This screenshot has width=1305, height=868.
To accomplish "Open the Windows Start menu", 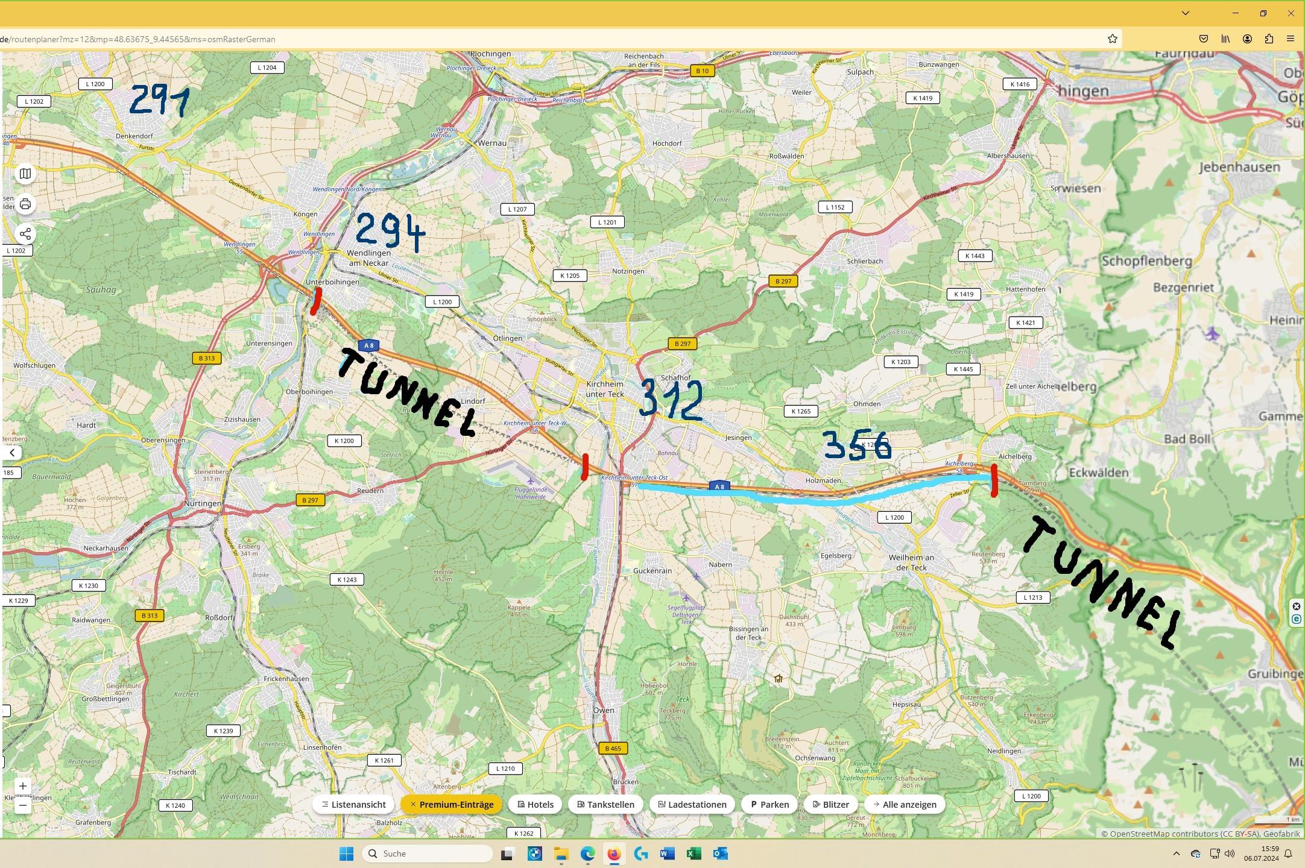I will tap(346, 854).
